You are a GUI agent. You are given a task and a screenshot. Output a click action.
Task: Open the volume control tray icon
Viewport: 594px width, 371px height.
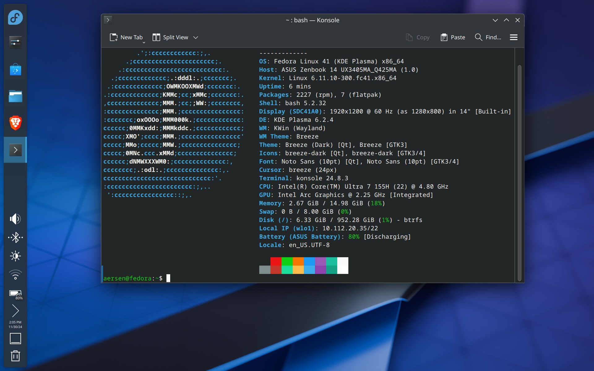[15, 219]
